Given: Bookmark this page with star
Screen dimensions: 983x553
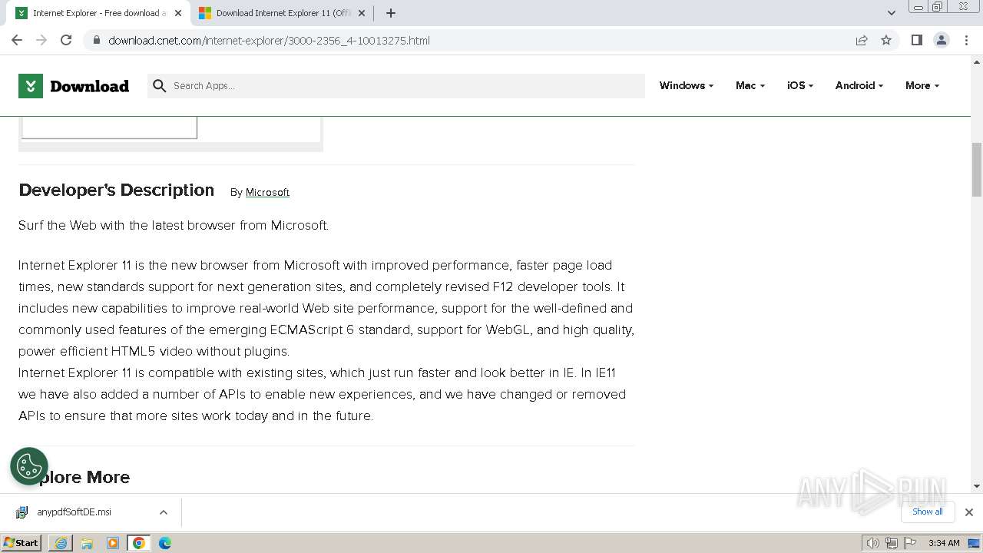Looking at the screenshot, I should pyautogui.click(x=886, y=41).
